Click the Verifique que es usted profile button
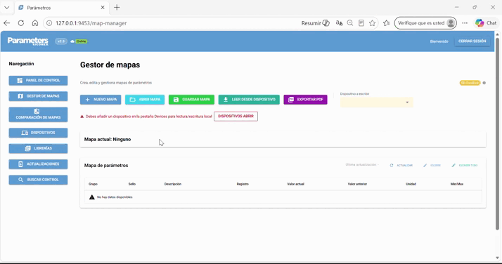Screen dimensions: 502x264 425,23
